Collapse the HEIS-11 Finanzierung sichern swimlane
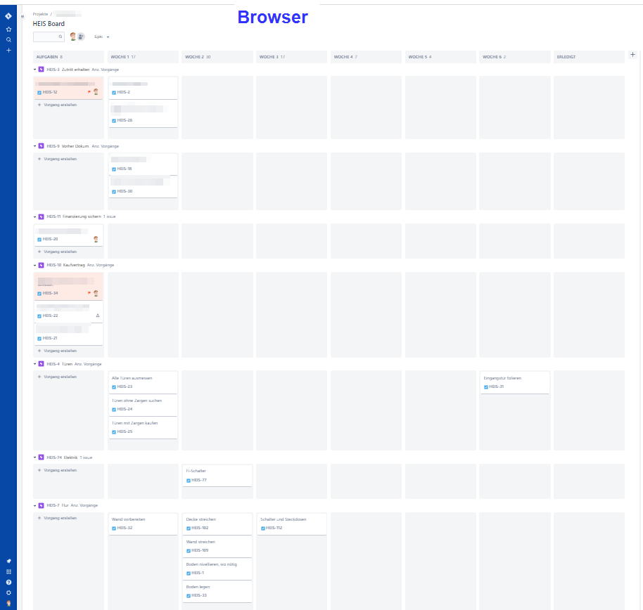This screenshot has height=610, width=643. point(35,216)
